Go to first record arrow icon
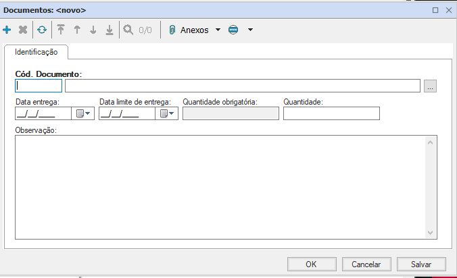The width and height of the screenshot is (457, 278). pyautogui.click(x=61, y=30)
